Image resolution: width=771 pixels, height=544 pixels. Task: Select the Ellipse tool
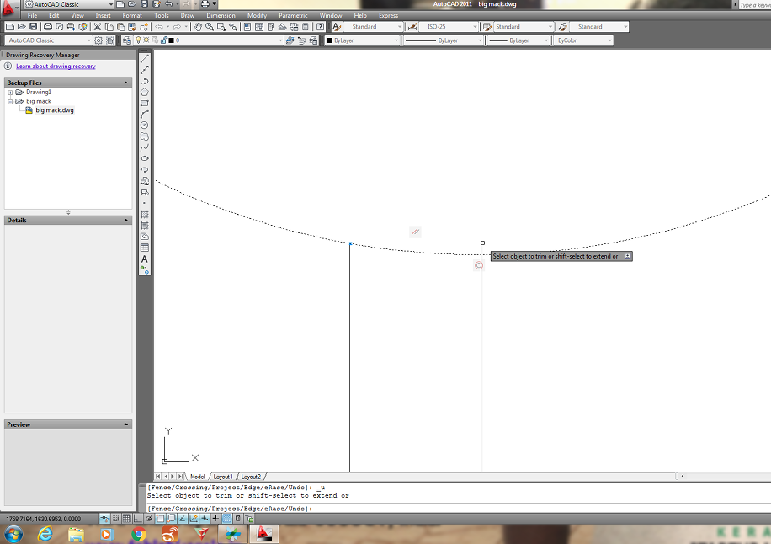tap(145, 158)
